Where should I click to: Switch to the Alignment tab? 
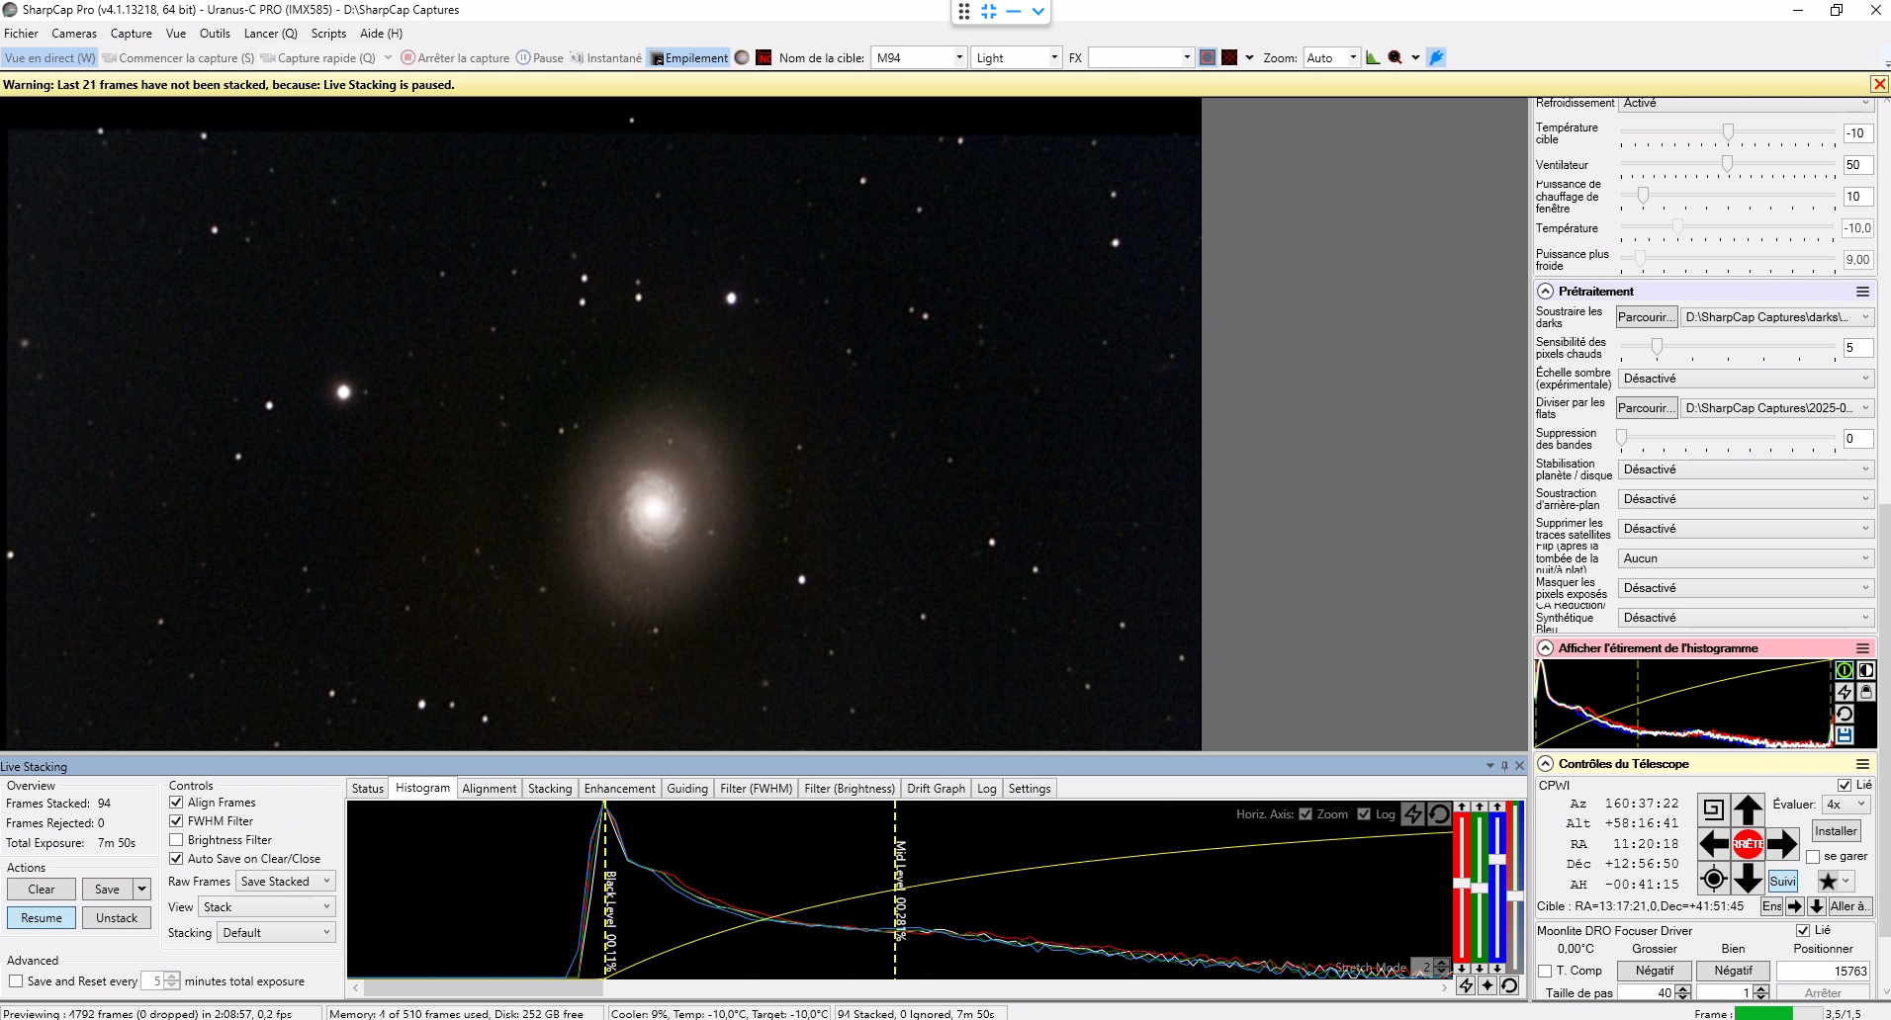tap(489, 789)
